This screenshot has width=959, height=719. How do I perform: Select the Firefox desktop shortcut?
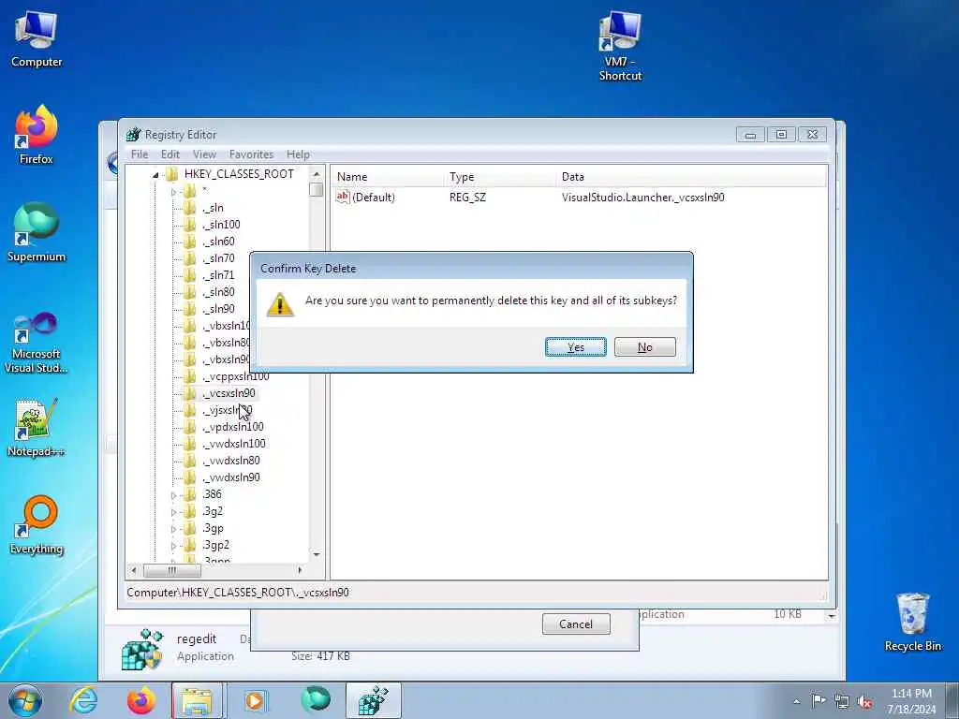(x=37, y=135)
